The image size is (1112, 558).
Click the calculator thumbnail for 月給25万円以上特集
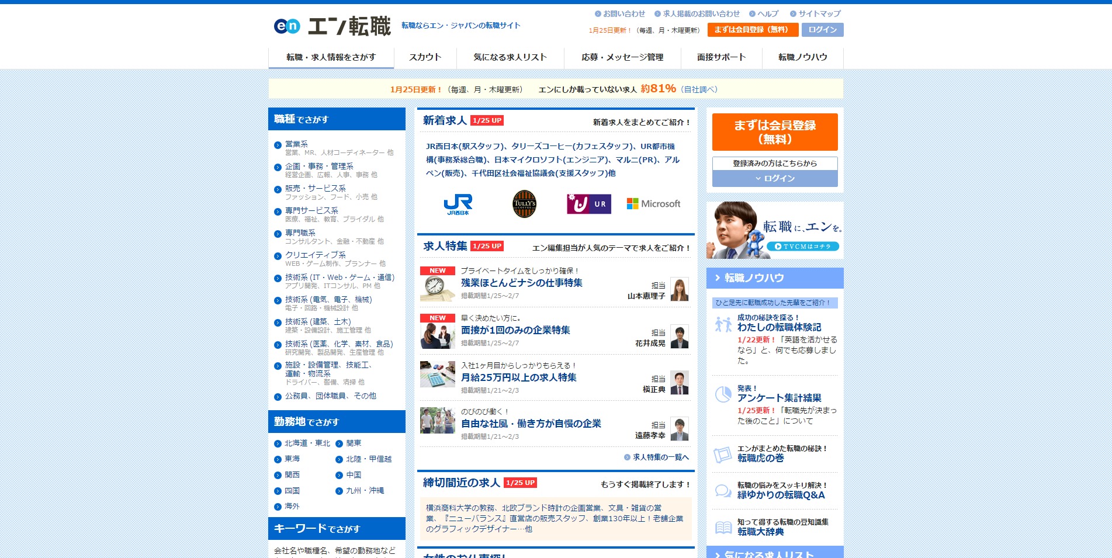pos(437,375)
